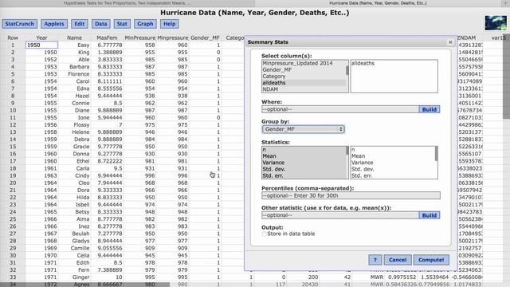Click the earth thumbnail image at top right

coord(496,23)
